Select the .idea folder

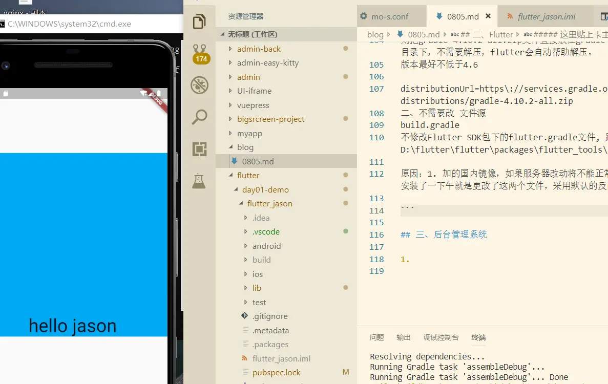click(x=286, y=218)
